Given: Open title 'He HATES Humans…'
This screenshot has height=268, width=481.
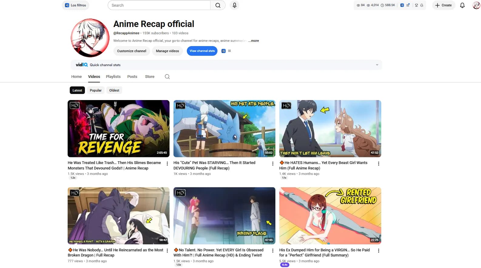Looking at the screenshot, I should tap(323, 166).
